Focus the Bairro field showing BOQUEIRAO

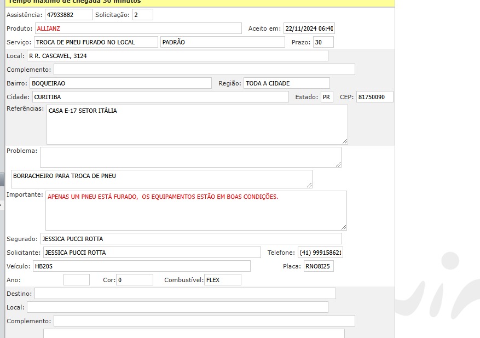[120, 83]
